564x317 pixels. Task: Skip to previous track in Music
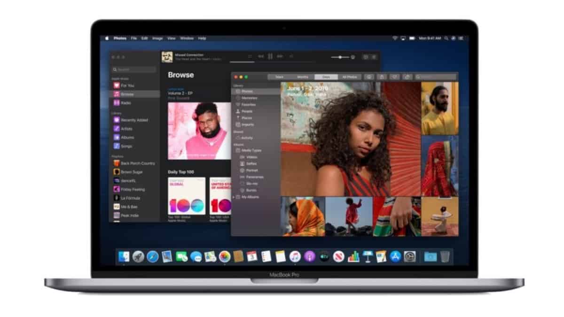pyautogui.click(x=260, y=56)
